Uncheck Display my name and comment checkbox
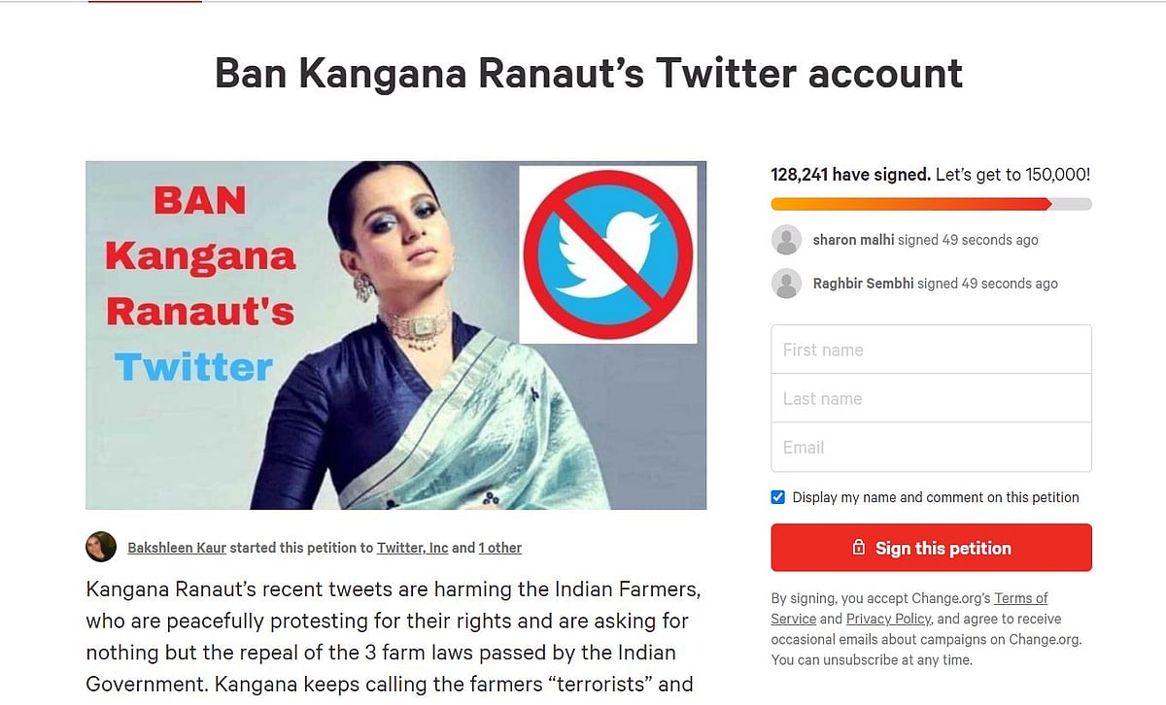The image size is (1166, 705). (778, 497)
